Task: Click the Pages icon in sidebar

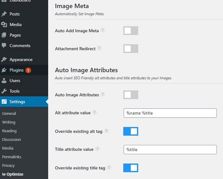Action: click(4, 35)
